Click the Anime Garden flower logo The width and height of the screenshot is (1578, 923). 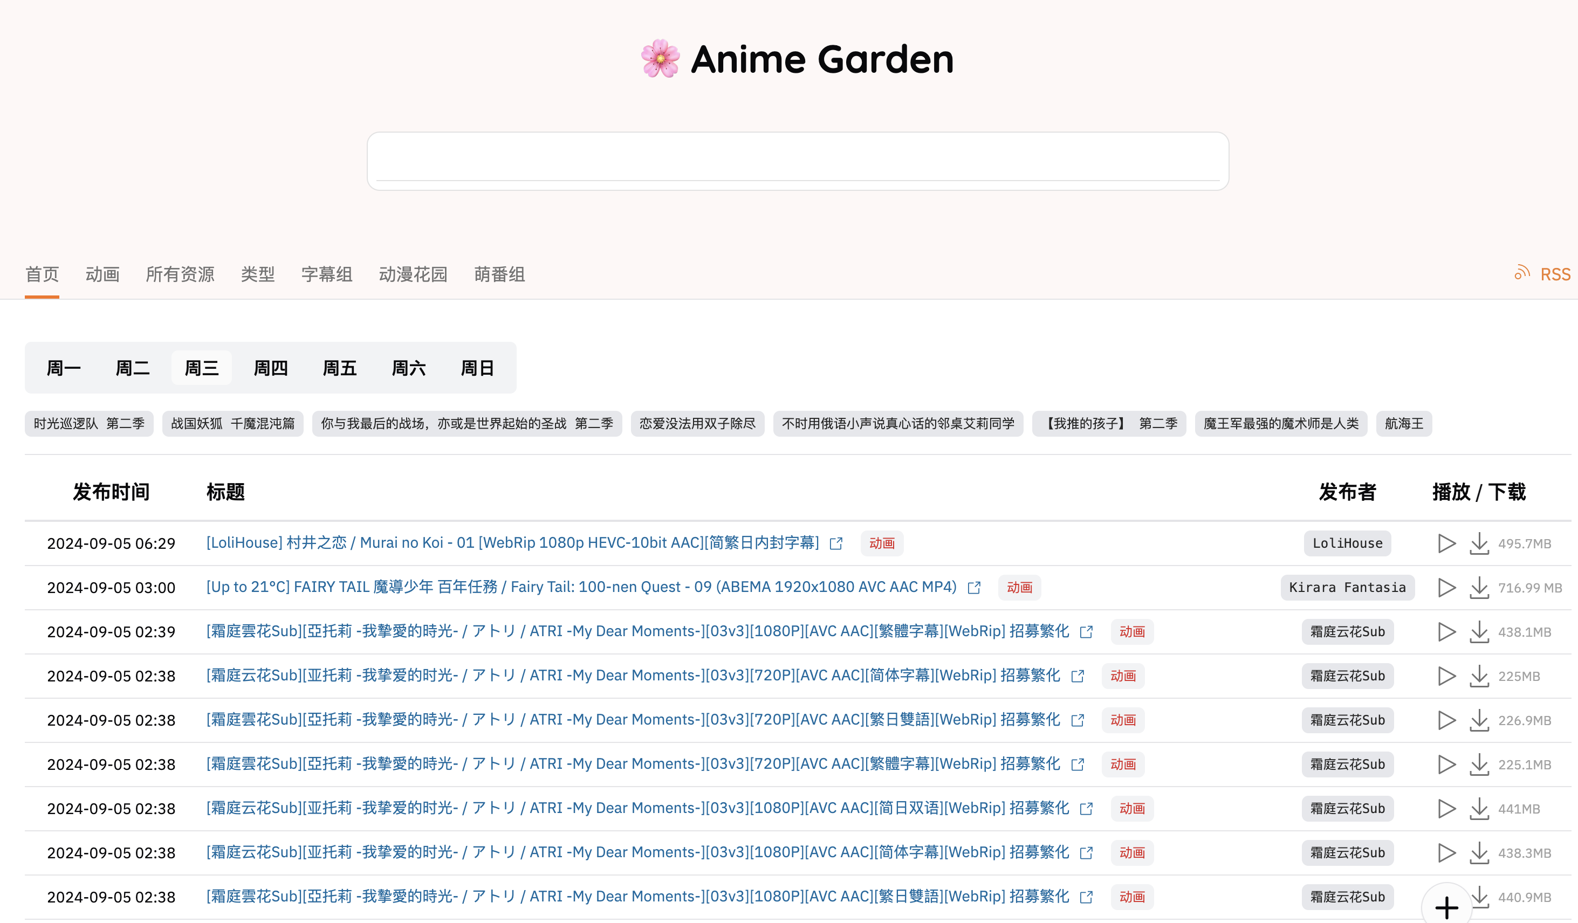click(660, 59)
